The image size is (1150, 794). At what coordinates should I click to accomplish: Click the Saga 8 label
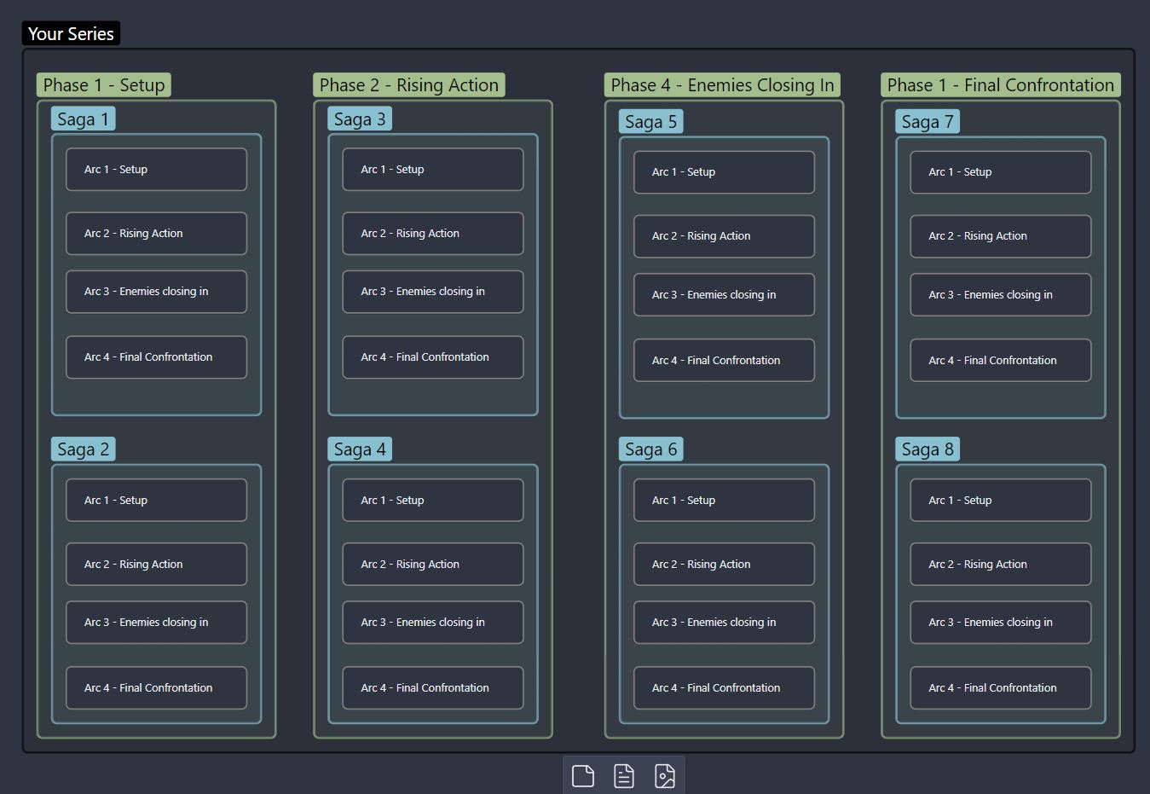point(928,449)
